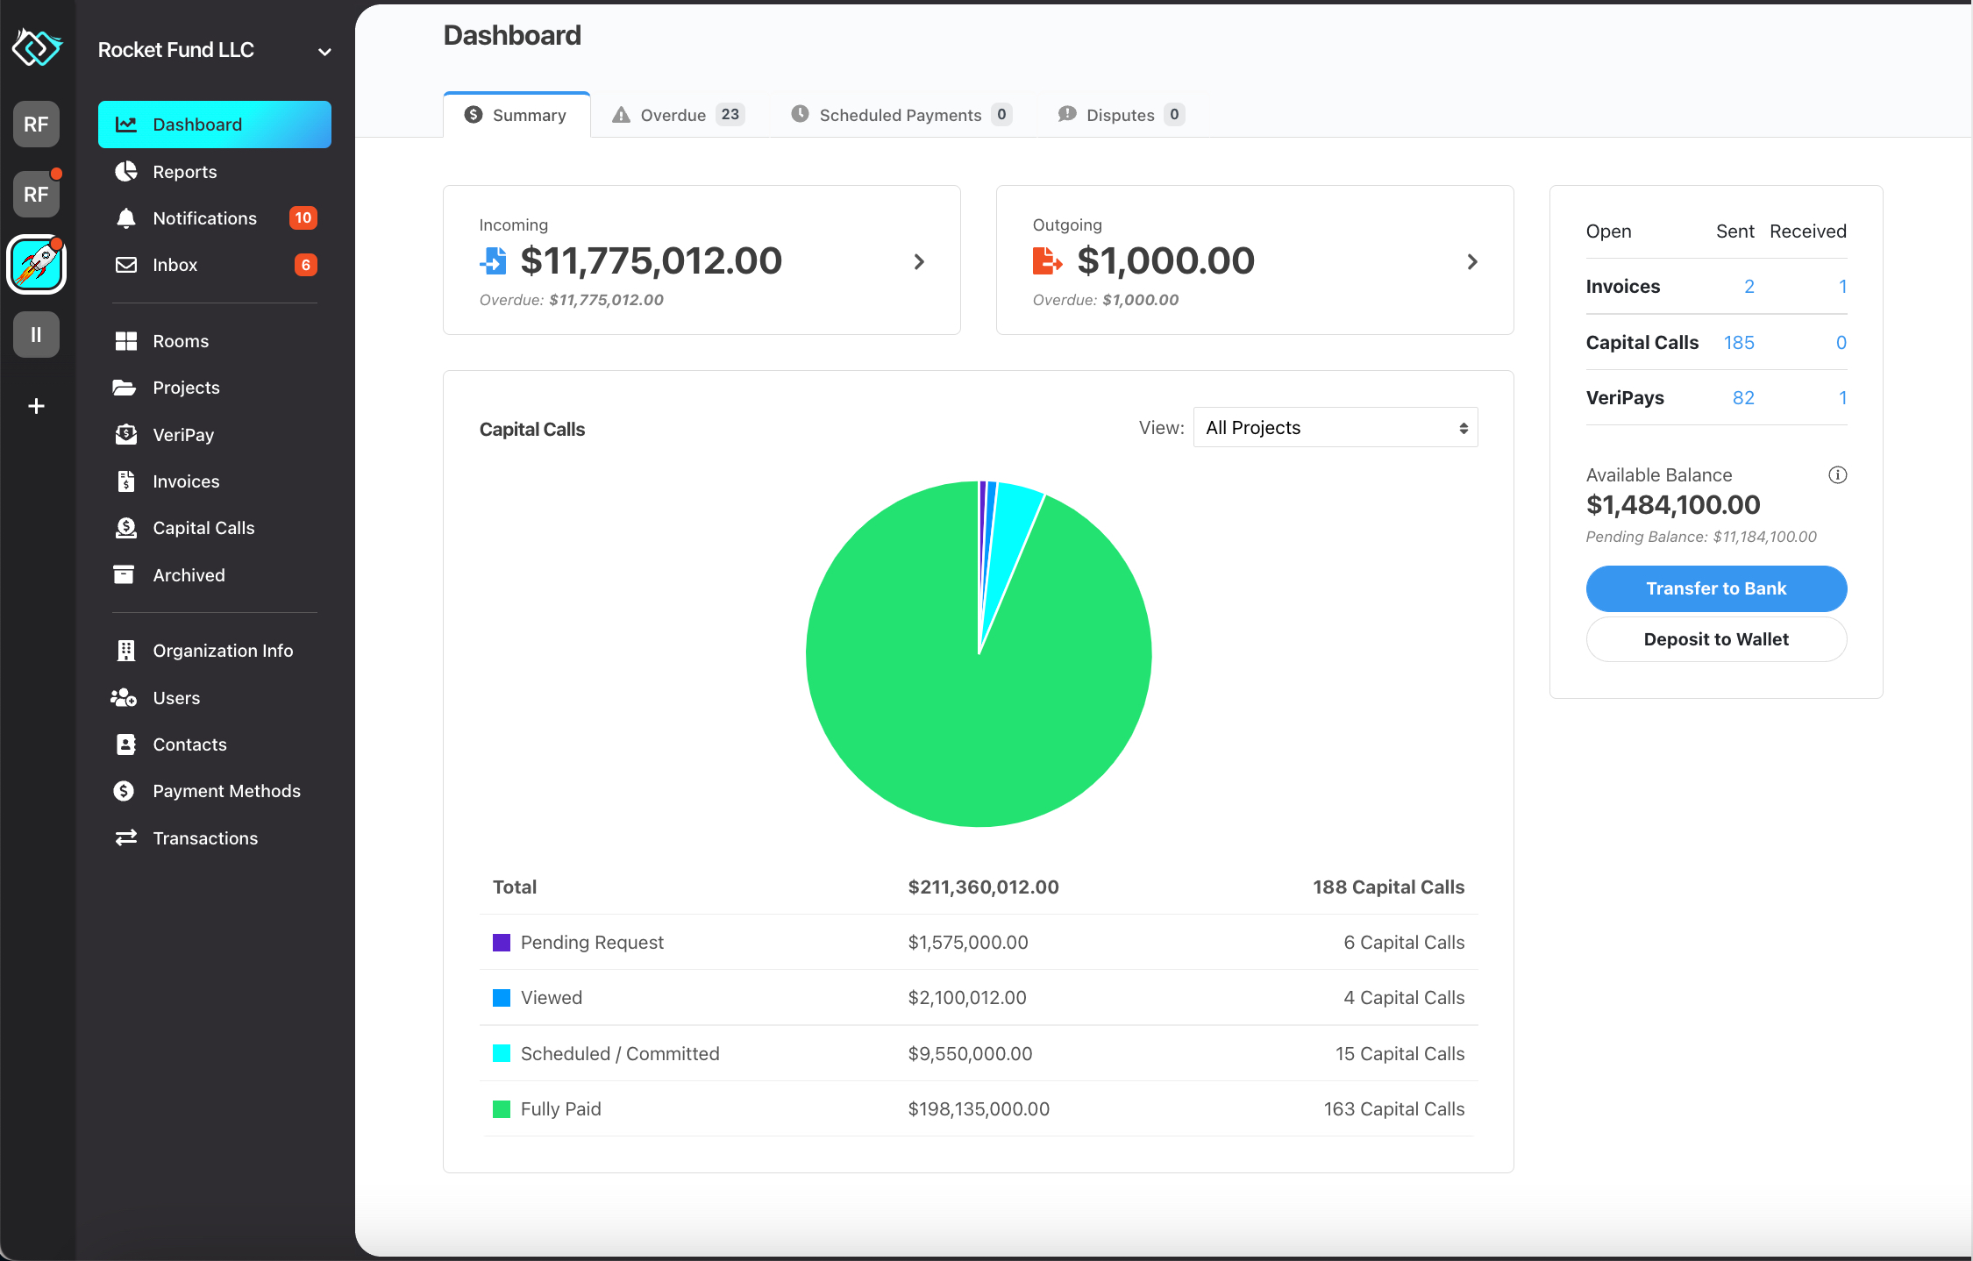Open Notifications showing 10 alerts

pos(204,217)
